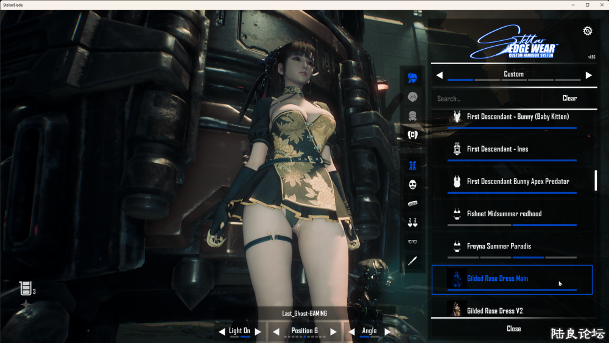Open the gas mask head category icon
This screenshot has height=343, width=609.
point(412,116)
